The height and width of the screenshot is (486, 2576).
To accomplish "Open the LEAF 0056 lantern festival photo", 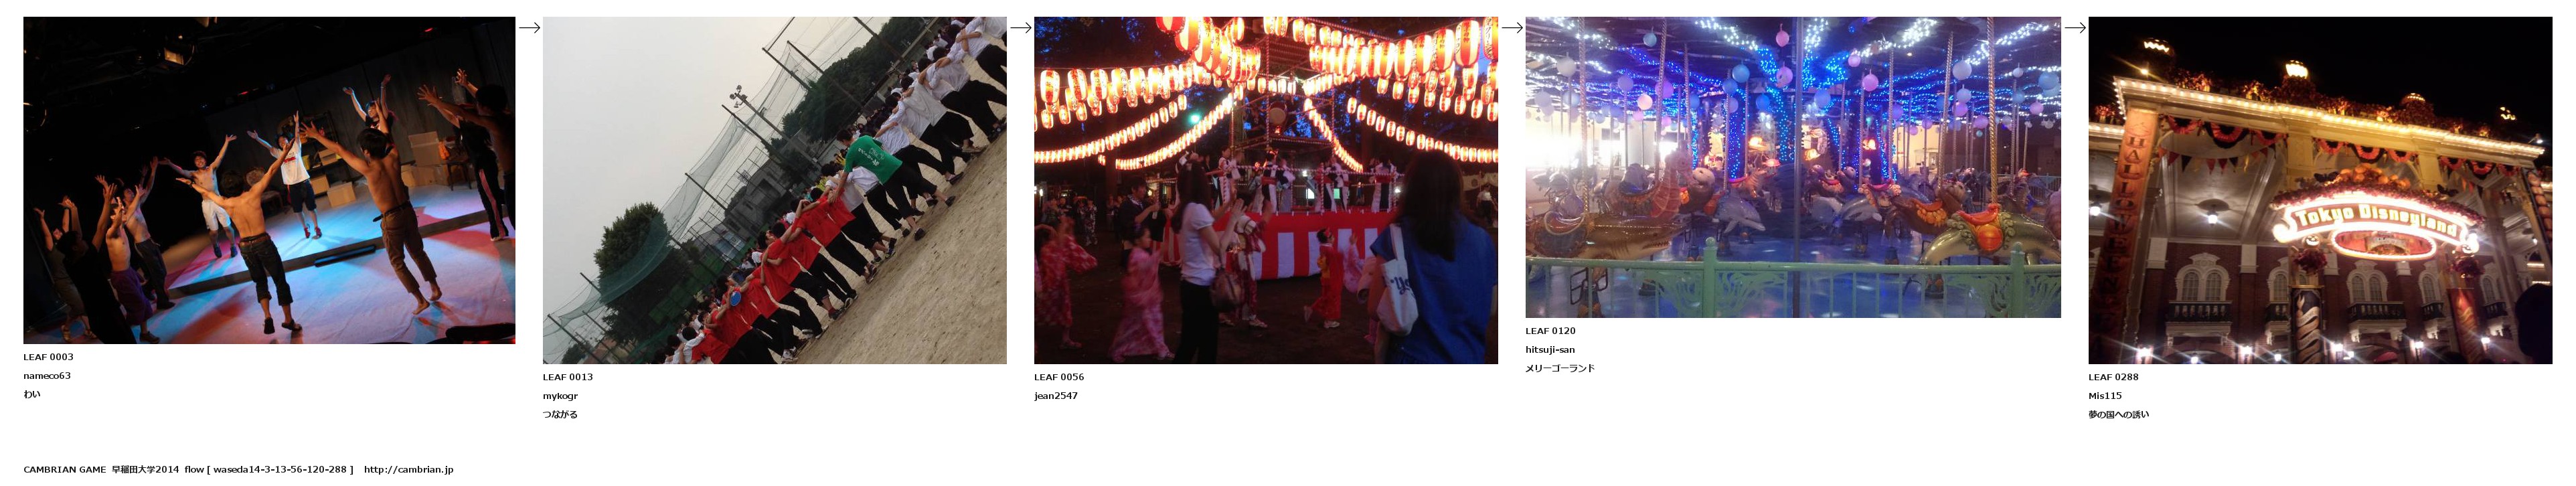I will click(x=1265, y=190).
